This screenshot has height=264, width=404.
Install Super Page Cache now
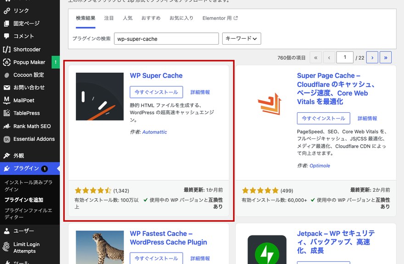coord(324,119)
